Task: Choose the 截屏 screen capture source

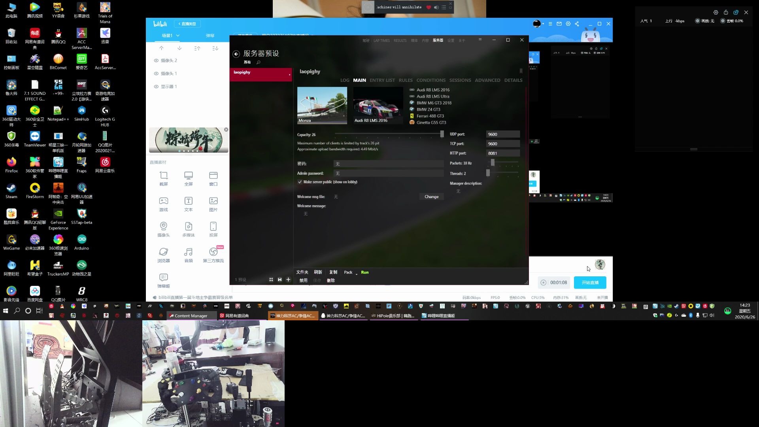Action: pyautogui.click(x=163, y=178)
